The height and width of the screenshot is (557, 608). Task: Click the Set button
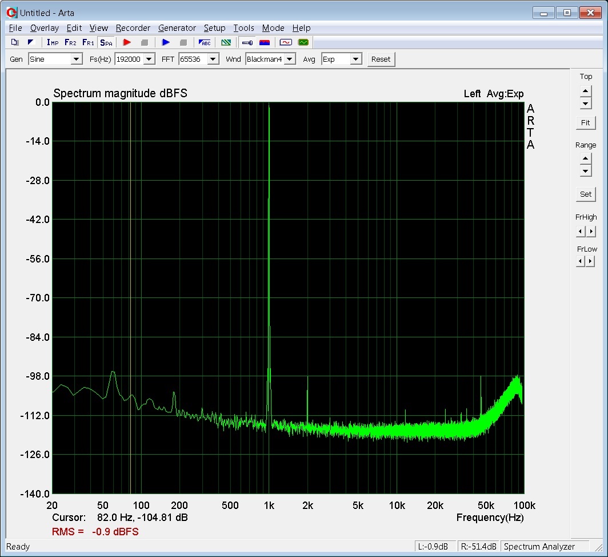586,194
